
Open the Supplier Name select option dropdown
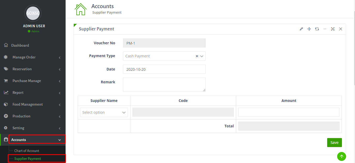[x=104, y=112]
